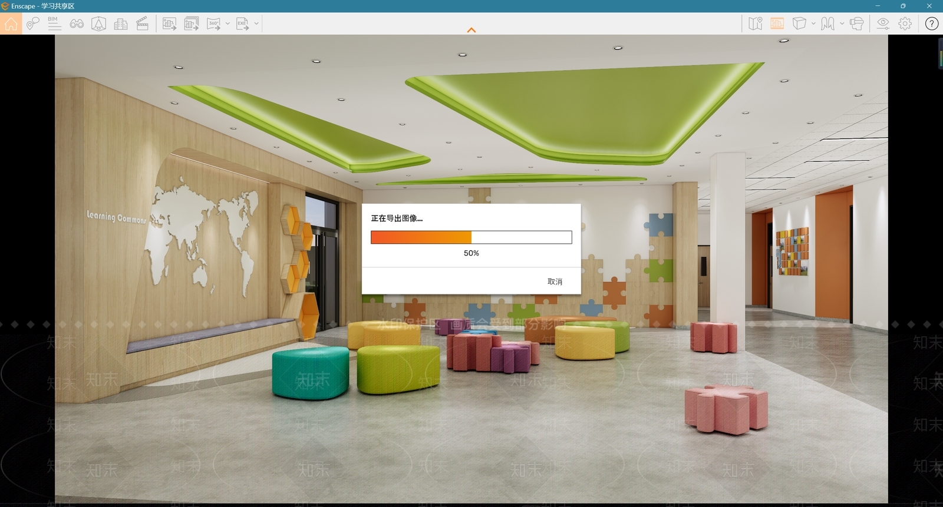Click the 取消 cancel button

point(555,281)
